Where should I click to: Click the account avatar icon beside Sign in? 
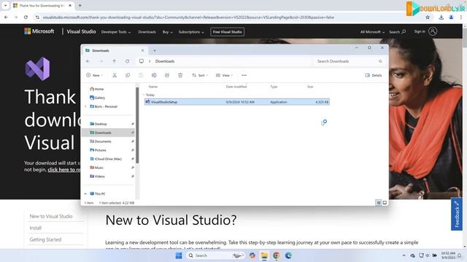(433, 31)
